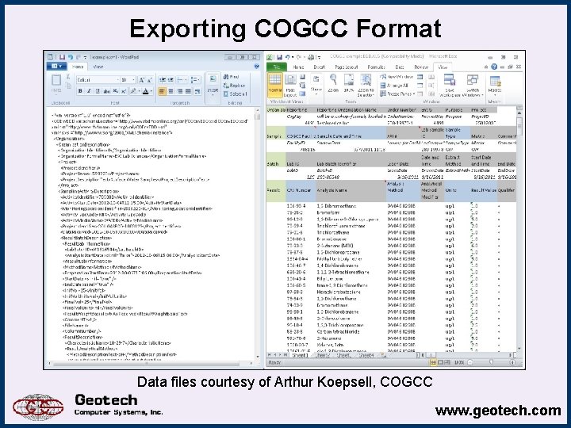Switch to the WordPad Home tab
571x428 pixels.
pyautogui.click(x=78, y=67)
